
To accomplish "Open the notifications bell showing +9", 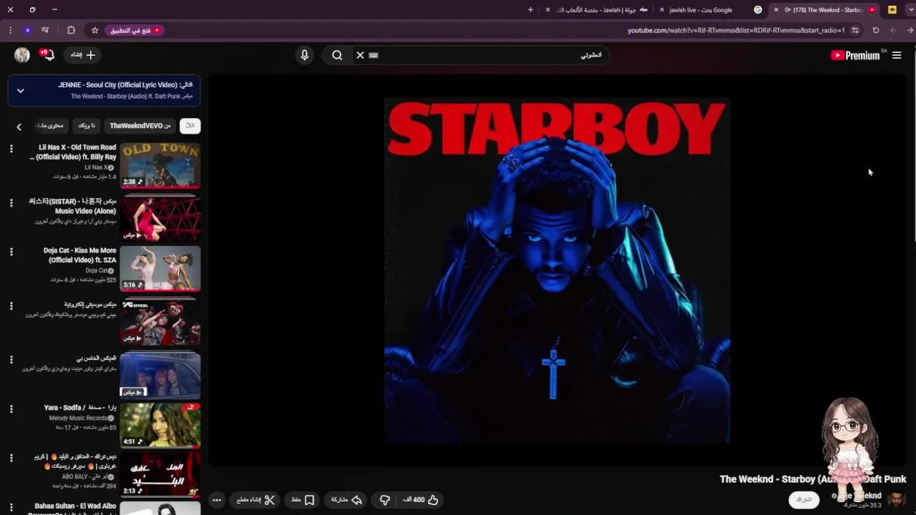I will point(48,55).
